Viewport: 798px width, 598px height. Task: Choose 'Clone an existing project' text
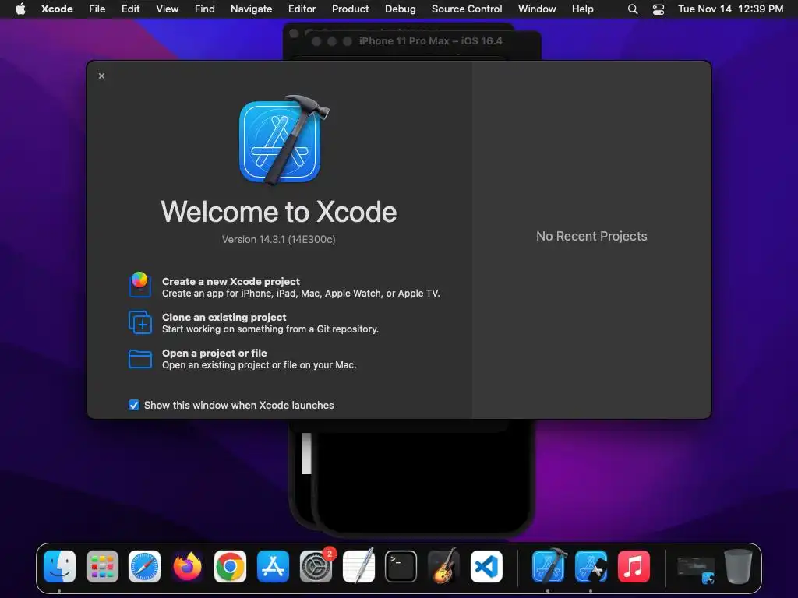tap(224, 317)
